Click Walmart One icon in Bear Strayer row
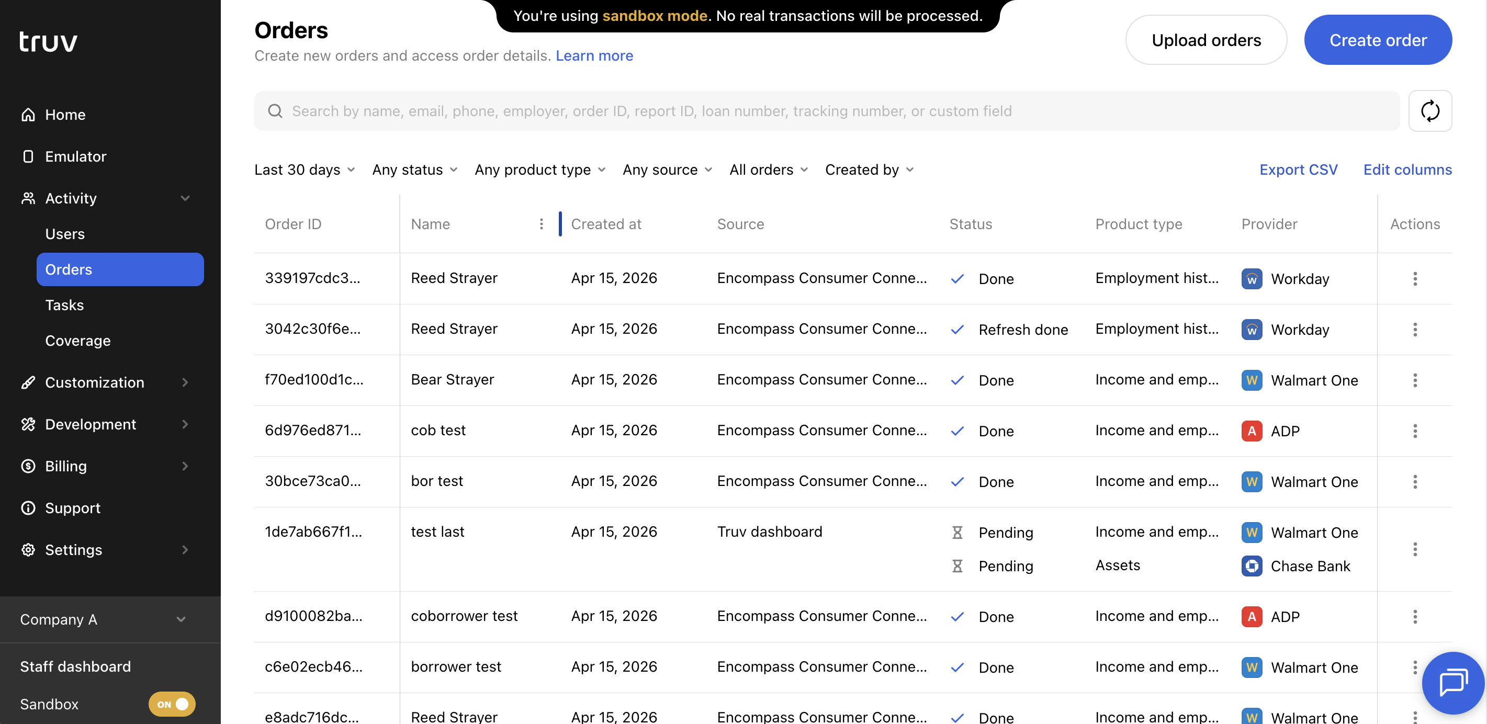The height and width of the screenshot is (724, 1487). click(x=1252, y=380)
